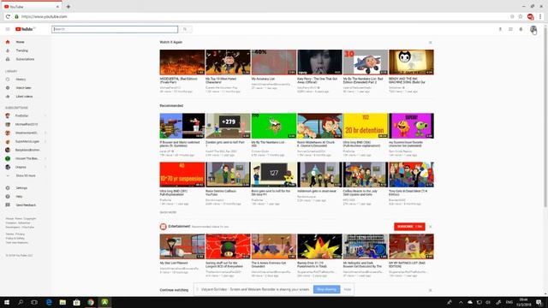Click the red browser extension icon
Image resolution: width=548 pixels, height=308 pixels.
tap(530, 16)
